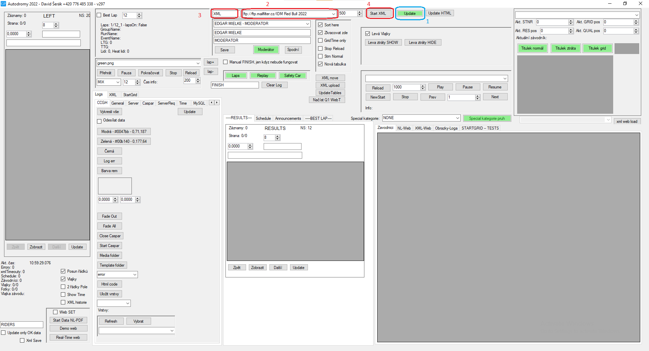Viewport: 649px width, 351px height.
Task: Click tab scroll left arrow beside MySQL tab
Action: pyautogui.click(x=212, y=103)
